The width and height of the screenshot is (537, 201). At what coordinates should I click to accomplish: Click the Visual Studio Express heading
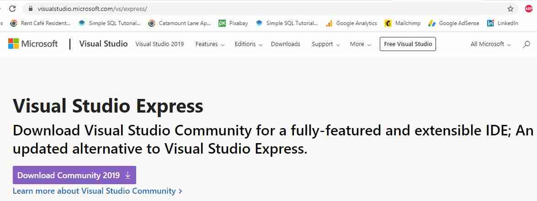108,106
